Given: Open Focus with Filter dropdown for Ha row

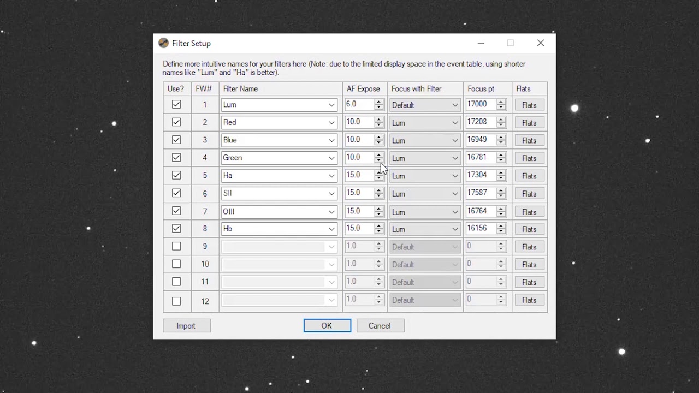Looking at the screenshot, I should [x=425, y=176].
